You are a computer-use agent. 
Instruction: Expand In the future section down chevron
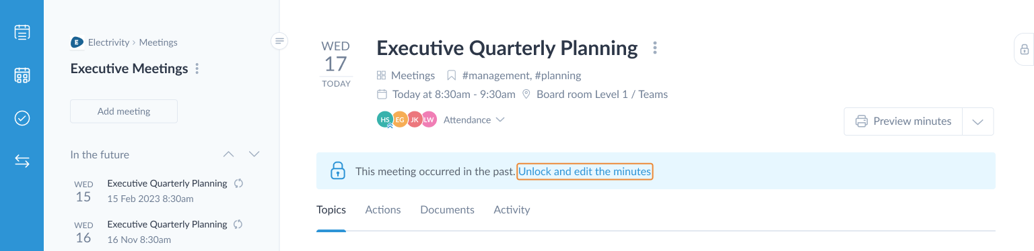coord(254,154)
